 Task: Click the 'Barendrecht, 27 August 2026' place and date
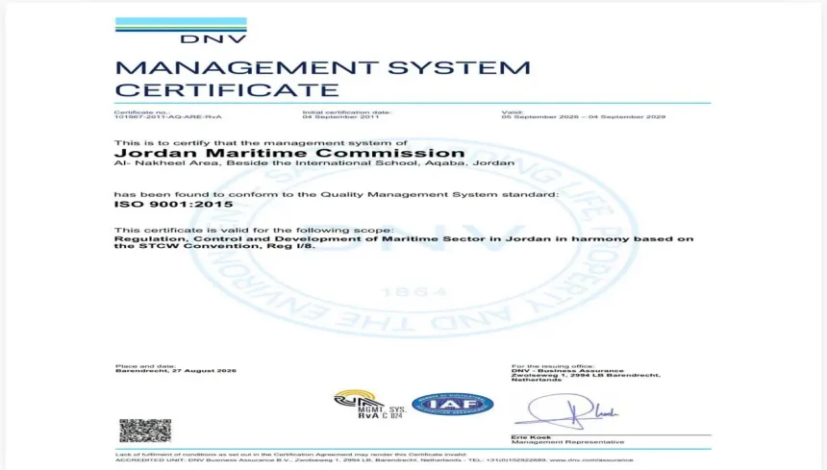176,371
